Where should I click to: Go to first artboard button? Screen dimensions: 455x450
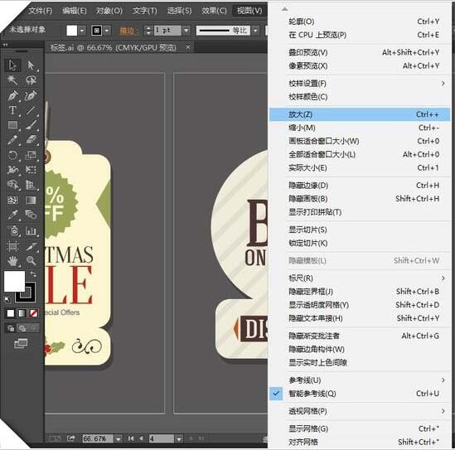(131, 438)
